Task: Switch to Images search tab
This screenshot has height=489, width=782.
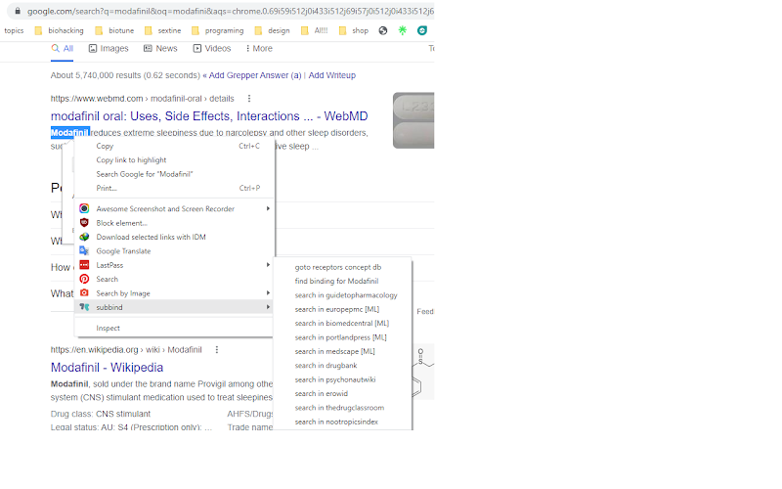Action: point(109,48)
